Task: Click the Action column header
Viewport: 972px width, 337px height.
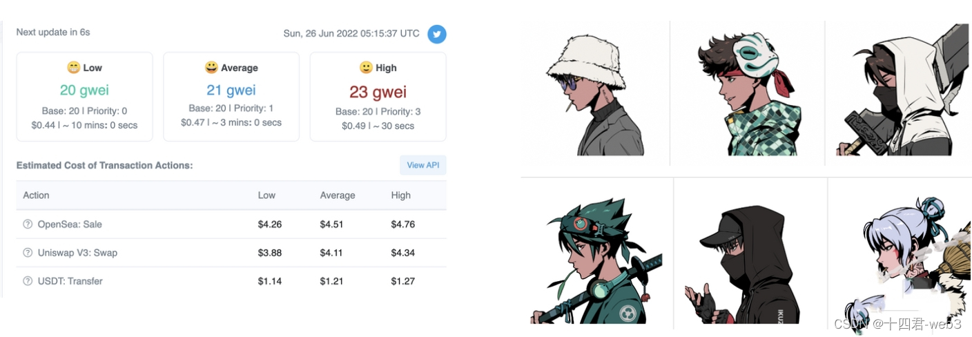Action: pyautogui.click(x=36, y=195)
